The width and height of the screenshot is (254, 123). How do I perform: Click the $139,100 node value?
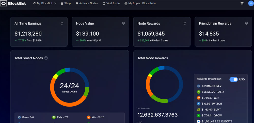tap(87, 34)
